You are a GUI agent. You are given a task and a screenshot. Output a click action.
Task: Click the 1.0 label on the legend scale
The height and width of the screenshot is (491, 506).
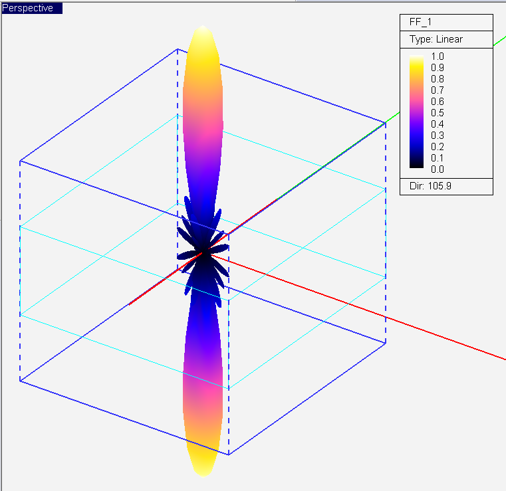click(438, 56)
